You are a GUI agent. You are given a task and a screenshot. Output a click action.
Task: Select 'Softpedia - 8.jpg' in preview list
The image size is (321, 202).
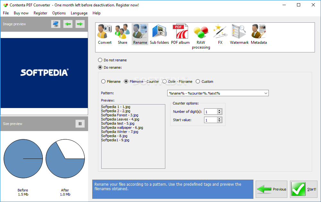coord(114,136)
